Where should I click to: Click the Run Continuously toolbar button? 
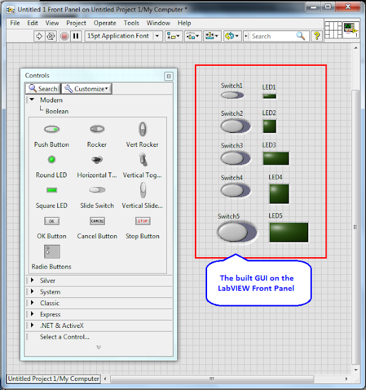[51, 37]
